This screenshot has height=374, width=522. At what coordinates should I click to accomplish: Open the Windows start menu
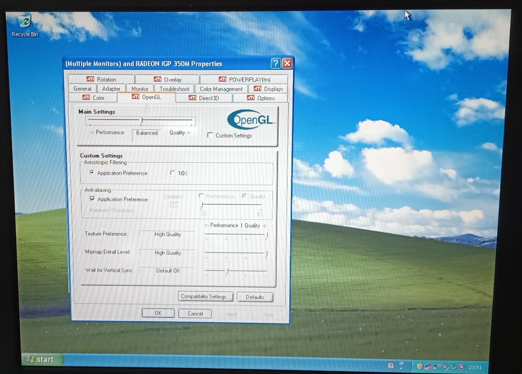43,359
